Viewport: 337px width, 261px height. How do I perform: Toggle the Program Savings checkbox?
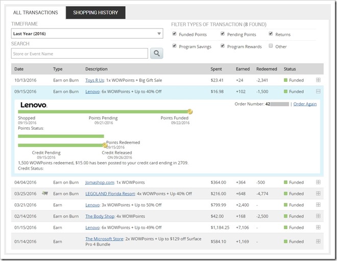pyautogui.click(x=175, y=46)
